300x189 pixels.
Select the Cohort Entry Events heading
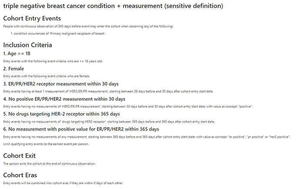click(x=32, y=18)
